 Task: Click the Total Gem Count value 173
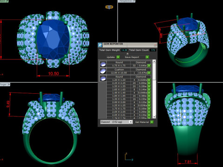coord(153,50)
